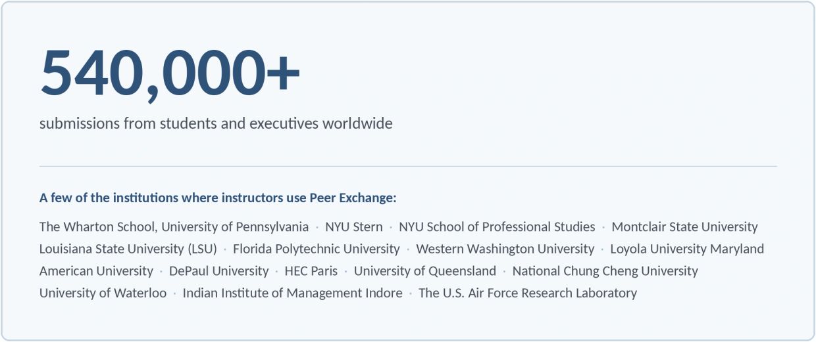Screen dimensions: 816x342
Task: Choose University of Waterloo
Action: pos(103,293)
